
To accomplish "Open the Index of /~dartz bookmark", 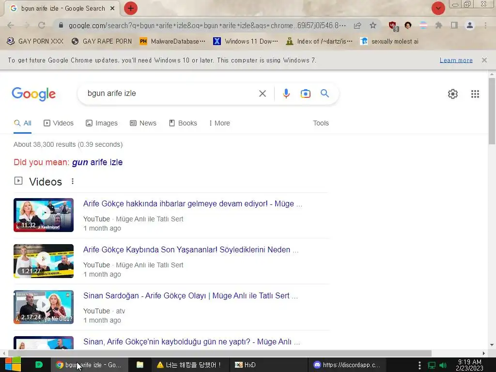I will 319,41.
